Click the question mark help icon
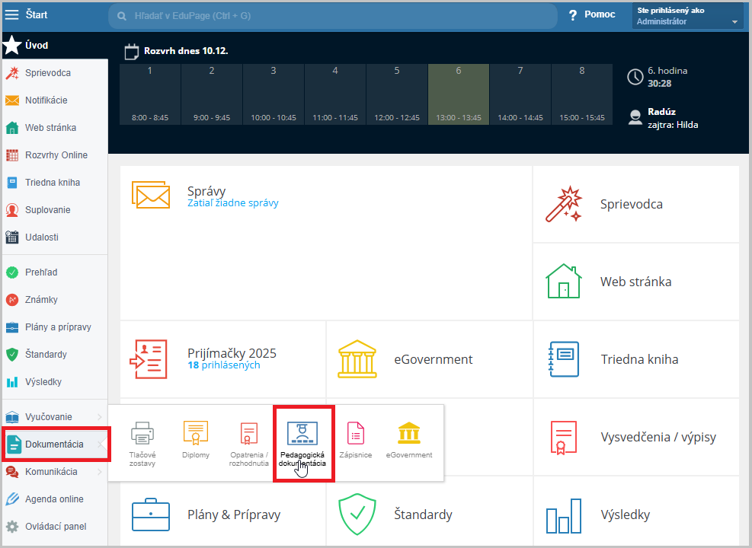The image size is (752, 548). coord(573,15)
